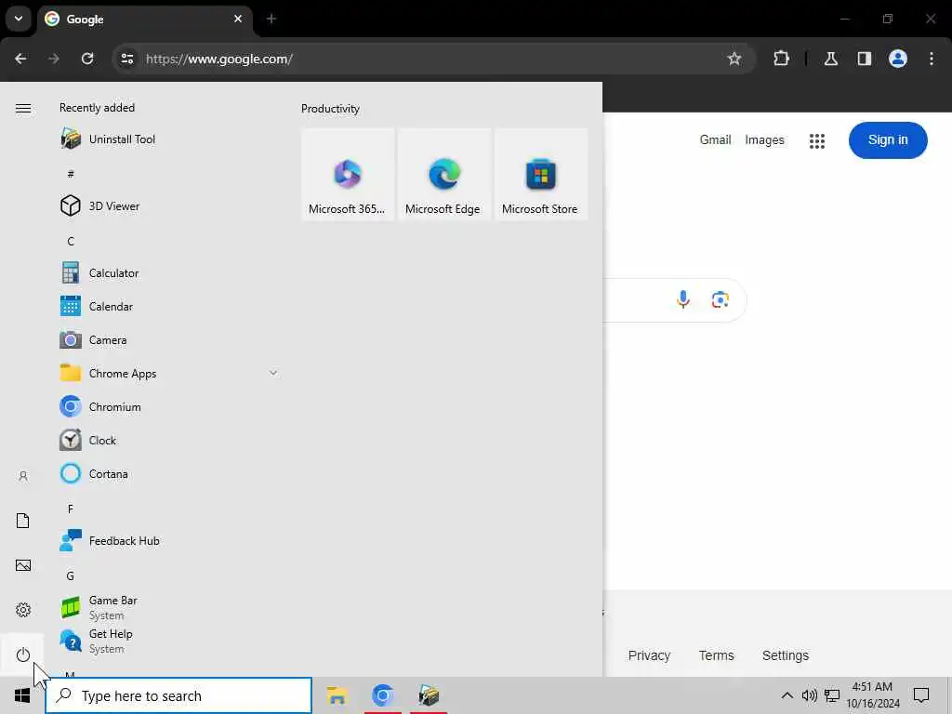952x714 pixels.
Task: Open File Explorer from the taskbar
Action: point(337,695)
